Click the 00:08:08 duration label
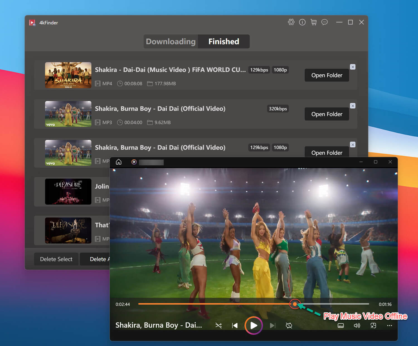418x346 pixels. [x=133, y=84]
